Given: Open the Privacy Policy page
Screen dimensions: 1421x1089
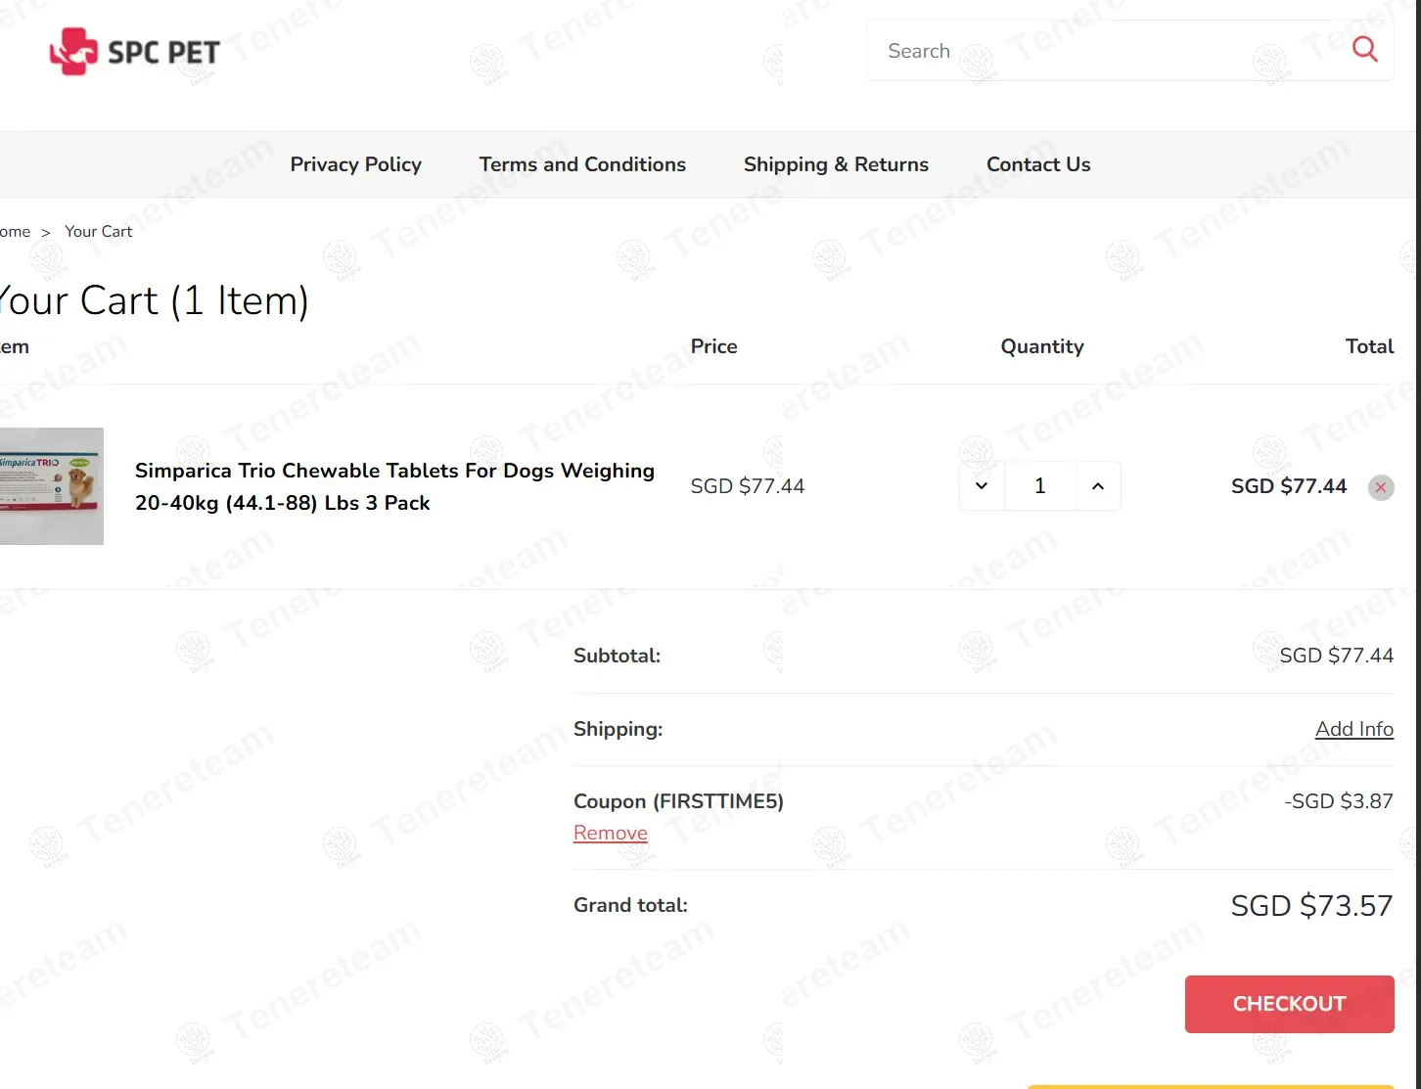Looking at the screenshot, I should tap(355, 164).
